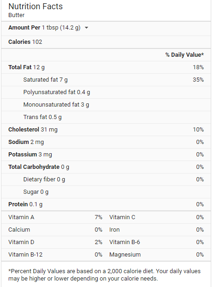Click Polyunsaturated fat 0.4 g row
Viewport: 214px width, 287px height.
click(x=106, y=92)
